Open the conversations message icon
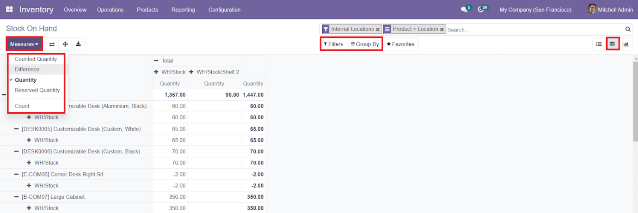This screenshot has width=638, height=213. (x=464, y=10)
